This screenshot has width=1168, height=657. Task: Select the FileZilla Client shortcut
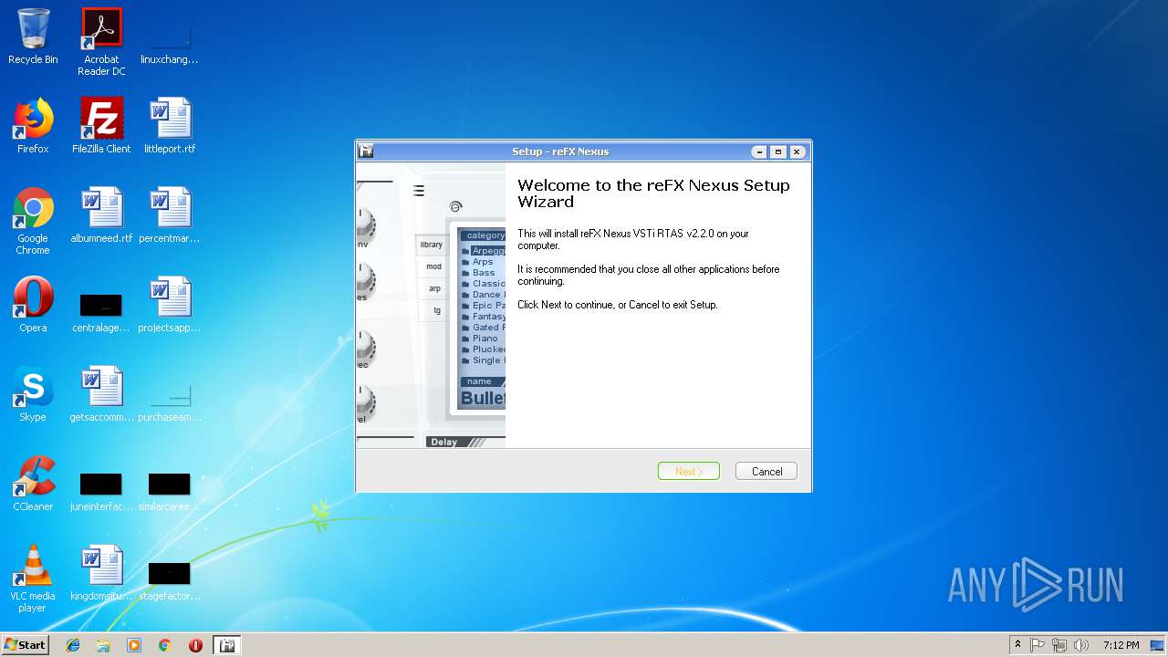101,127
